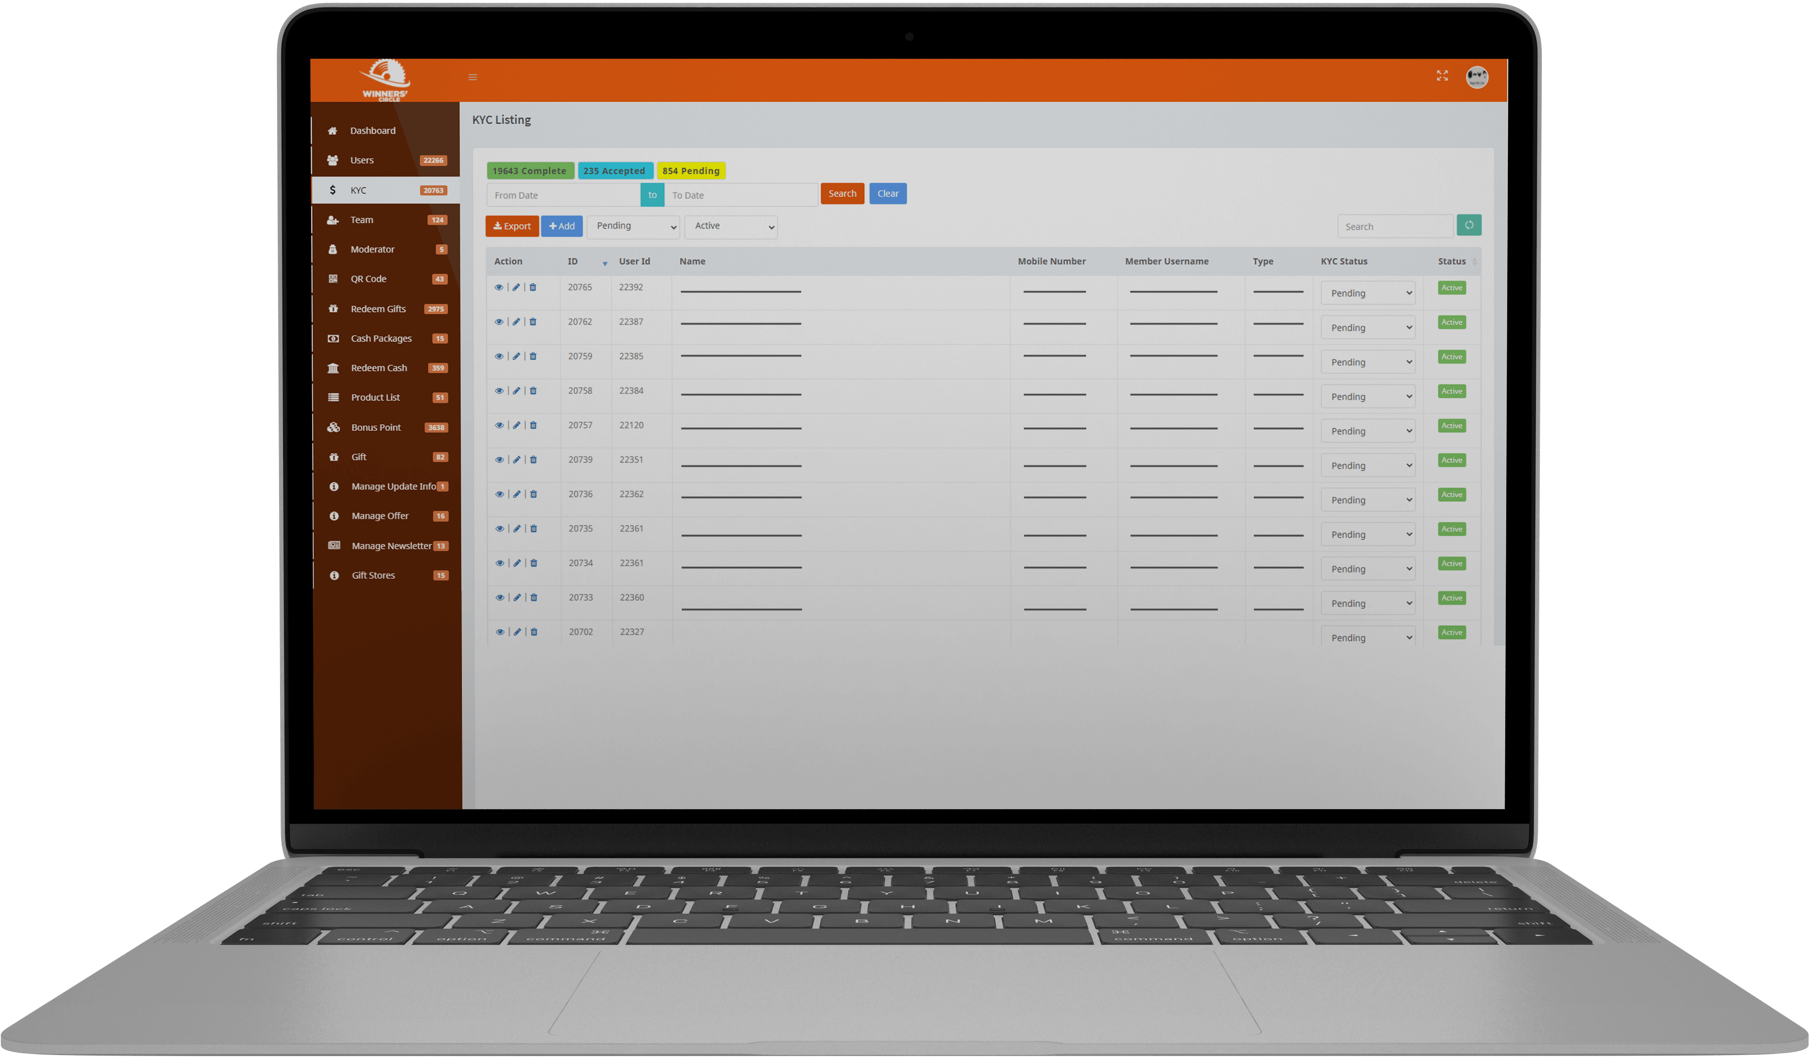Click the view/eye icon for record 20765
The width and height of the screenshot is (1810, 1059).
point(500,287)
